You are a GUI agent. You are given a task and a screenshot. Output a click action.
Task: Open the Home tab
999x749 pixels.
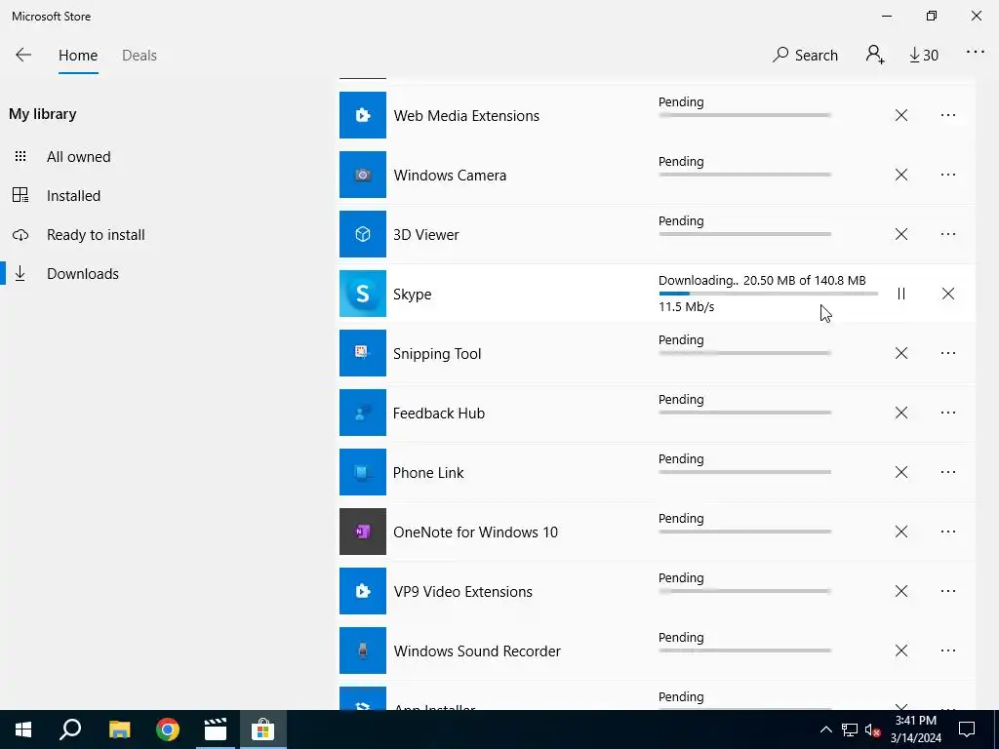(78, 56)
